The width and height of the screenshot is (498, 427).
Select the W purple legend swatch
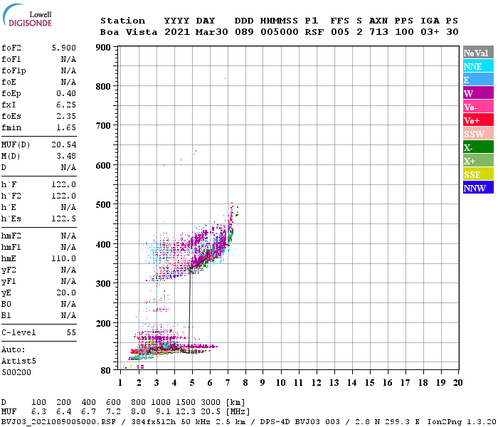coord(478,93)
